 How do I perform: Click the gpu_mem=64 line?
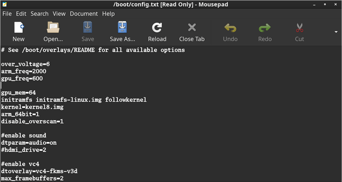tap(18, 93)
